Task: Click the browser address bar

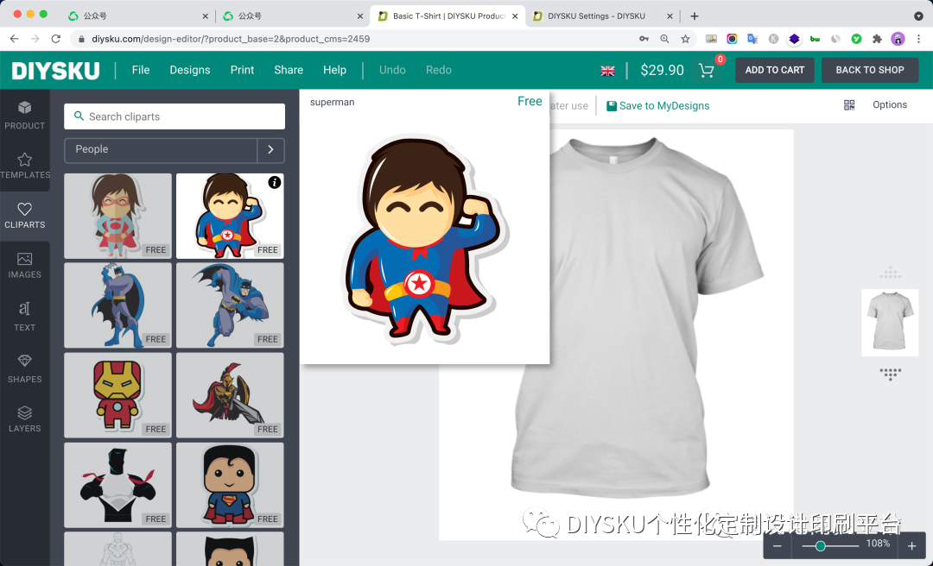Action: [x=357, y=39]
